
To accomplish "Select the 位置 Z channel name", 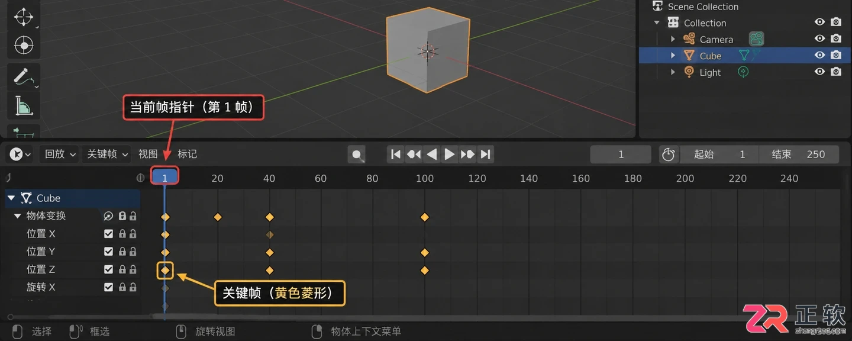I will pos(41,269).
